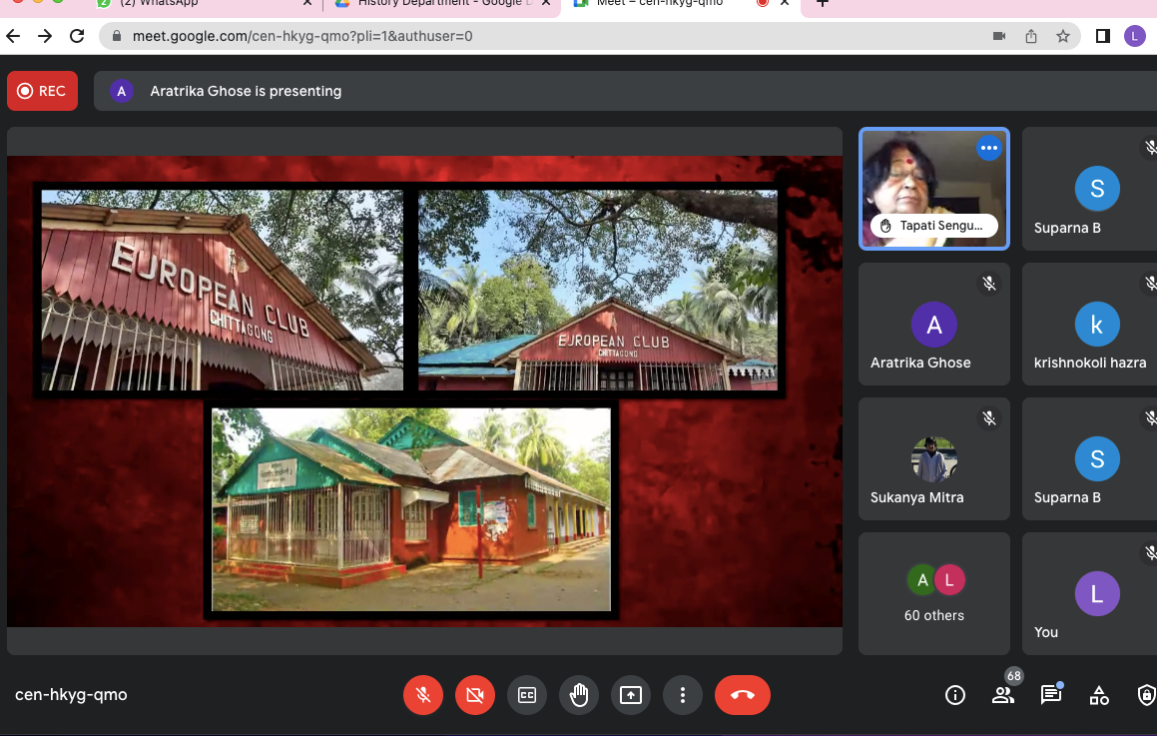Open more options three-dot menu
This screenshot has height=736, width=1157.
[683, 695]
